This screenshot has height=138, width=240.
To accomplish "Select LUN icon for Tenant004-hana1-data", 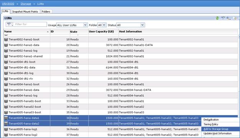I will [6, 90].
